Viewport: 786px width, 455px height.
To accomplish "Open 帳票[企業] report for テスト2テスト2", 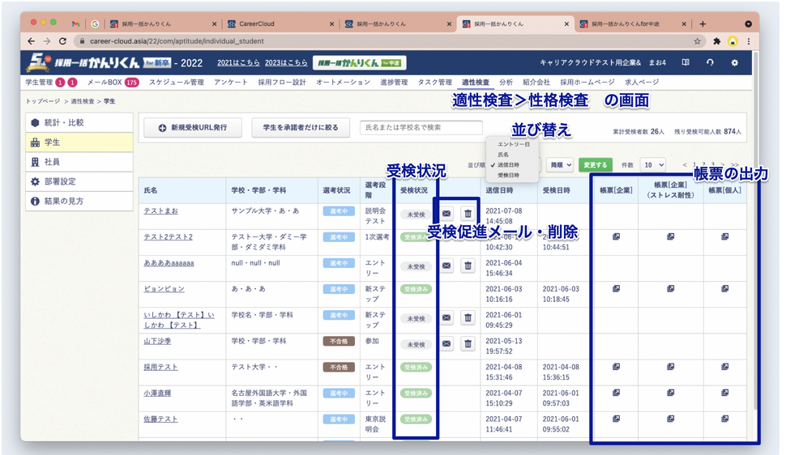I will coord(616,236).
